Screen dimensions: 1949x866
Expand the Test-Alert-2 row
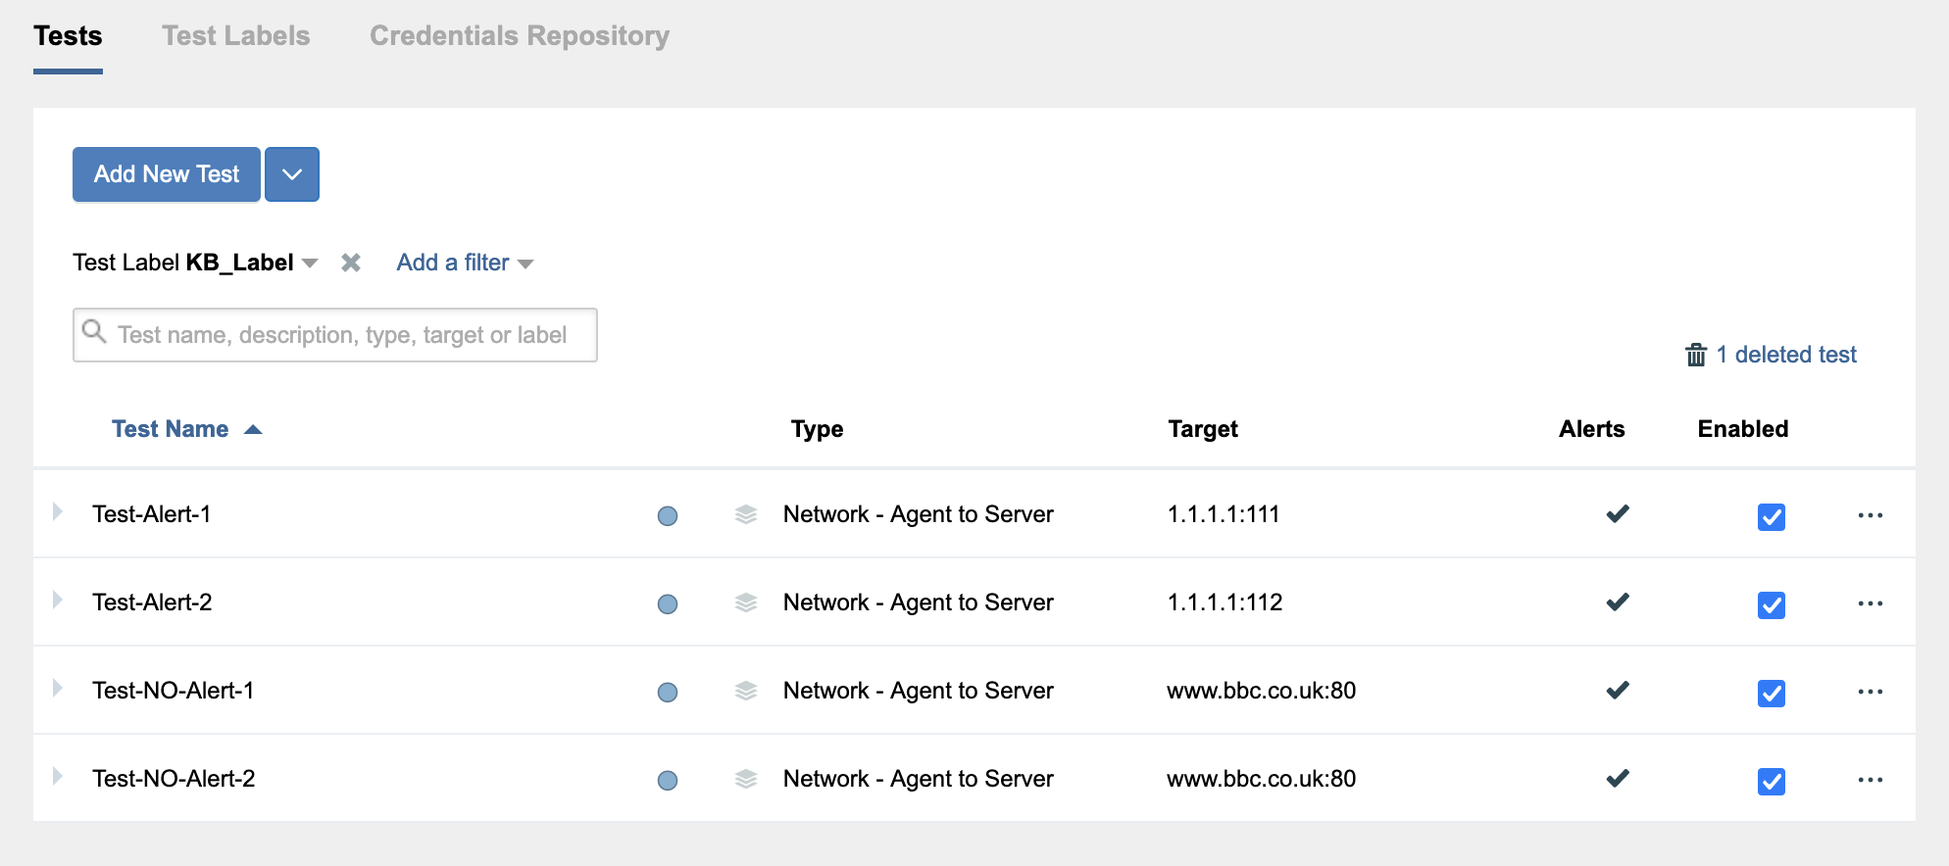(58, 600)
